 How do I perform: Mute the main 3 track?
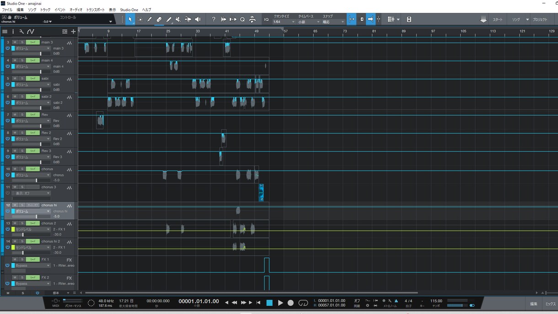15,42
